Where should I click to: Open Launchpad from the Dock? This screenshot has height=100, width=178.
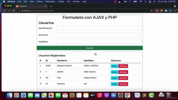tap(16, 95)
